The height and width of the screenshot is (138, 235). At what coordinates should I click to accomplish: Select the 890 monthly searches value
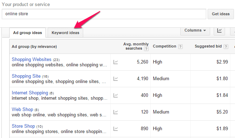point(144,128)
